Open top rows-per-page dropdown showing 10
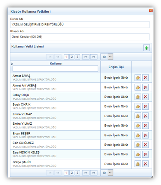 107,57
